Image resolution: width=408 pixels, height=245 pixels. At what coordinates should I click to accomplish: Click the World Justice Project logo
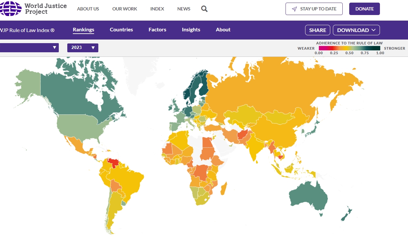[33, 8]
